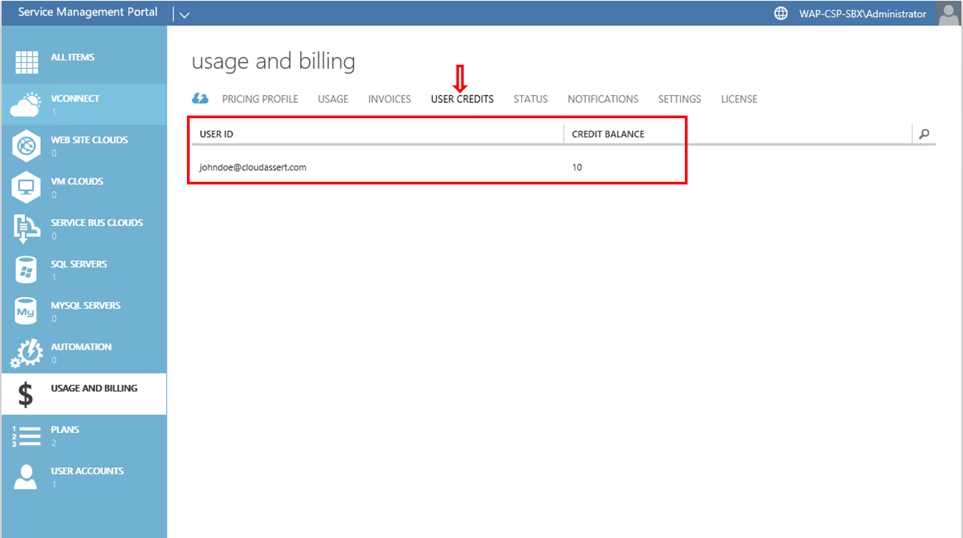Open the SQL Servers database icon
Screen dimensions: 963x538
click(26, 270)
